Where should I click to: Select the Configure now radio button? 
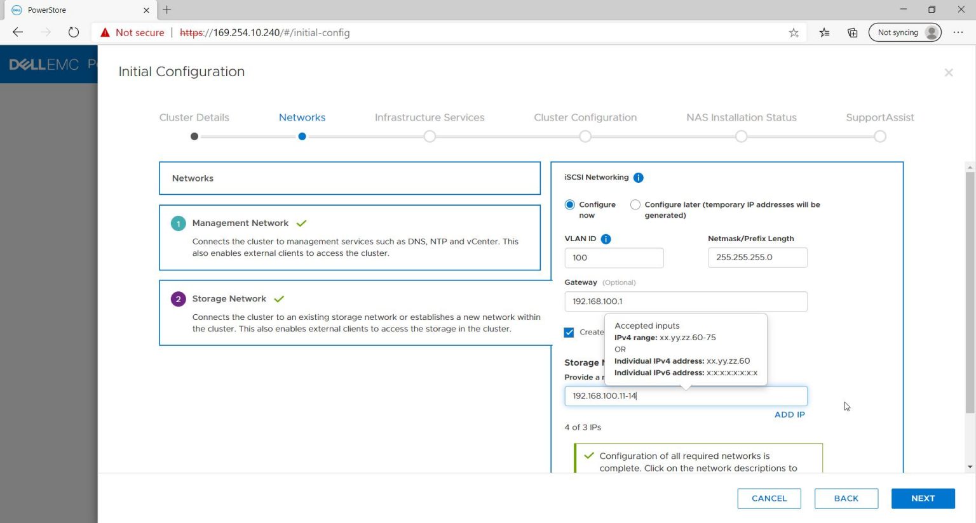coord(569,204)
